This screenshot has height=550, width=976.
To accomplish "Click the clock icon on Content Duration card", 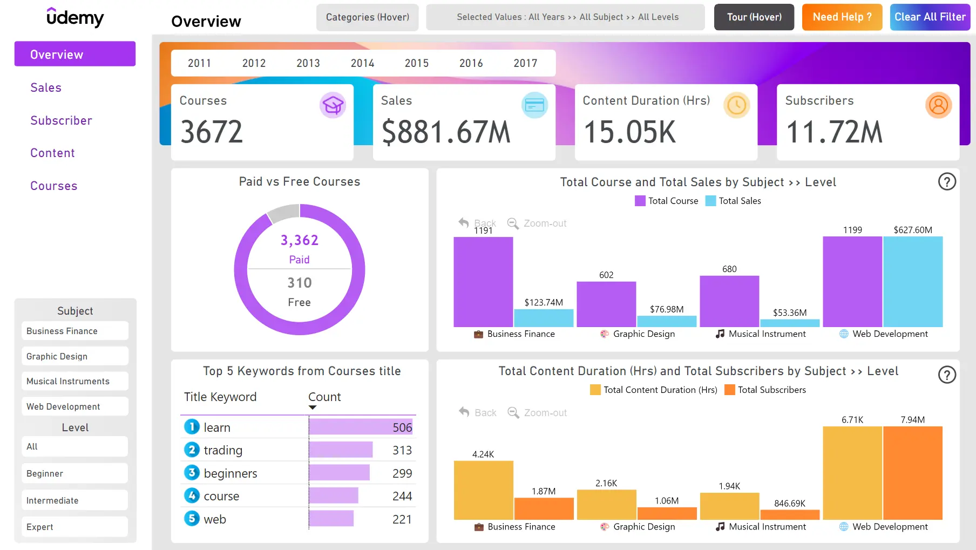I will [737, 105].
